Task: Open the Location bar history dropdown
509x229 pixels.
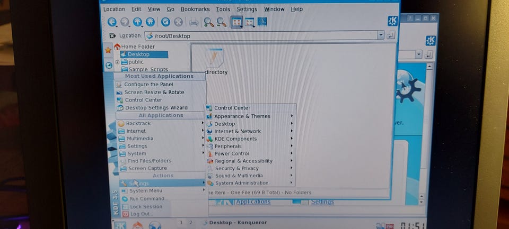Action: (381, 35)
